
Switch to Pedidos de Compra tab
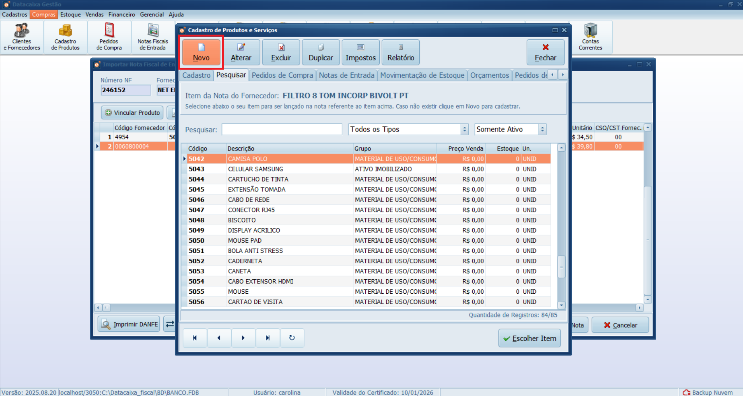coord(282,75)
